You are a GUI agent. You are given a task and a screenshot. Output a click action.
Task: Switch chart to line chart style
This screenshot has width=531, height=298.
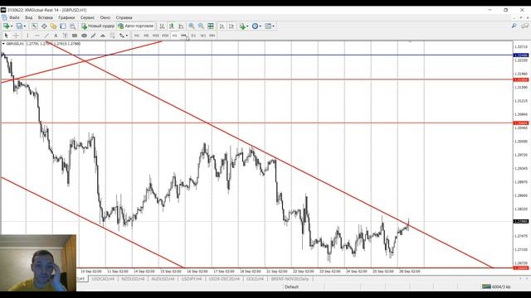coord(181,26)
